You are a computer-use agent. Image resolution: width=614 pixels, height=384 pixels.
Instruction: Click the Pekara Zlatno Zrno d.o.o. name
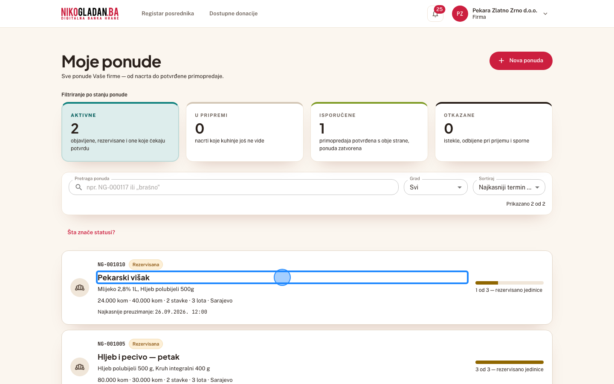(505, 11)
